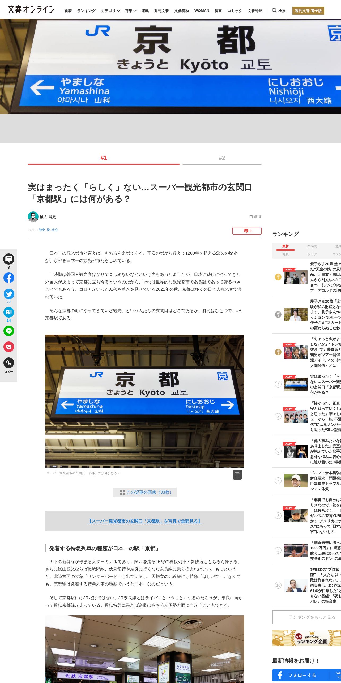The height and width of the screenshot is (683, 341).
Task: Select the 24時間 ranking tab
Action: point(312,246)
